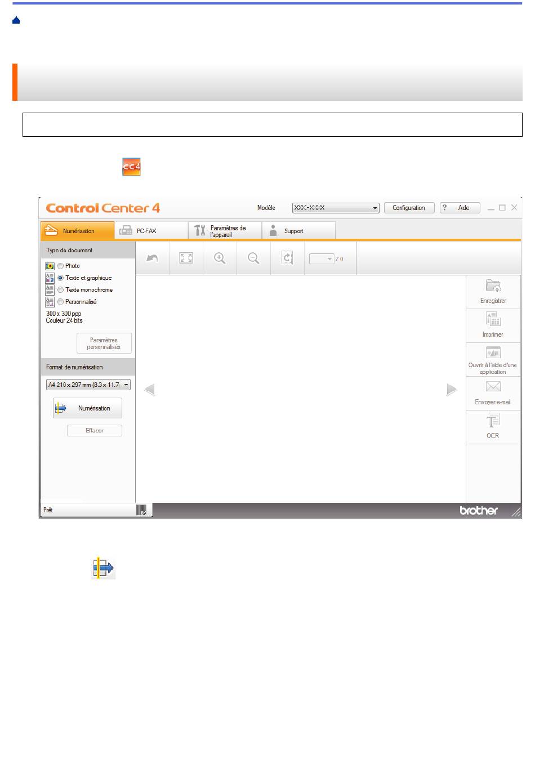Click the 300 x 300 ppp text

(64, 314)
